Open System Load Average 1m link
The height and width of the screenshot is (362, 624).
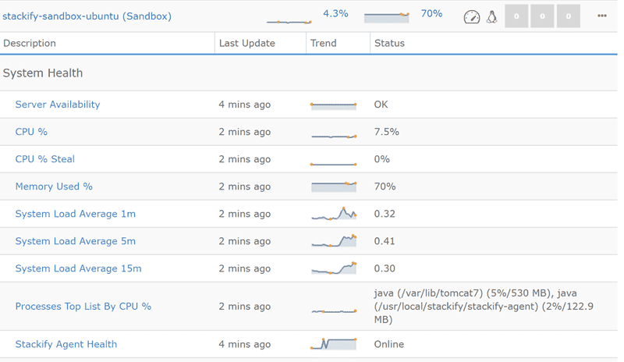pos(76,214)
